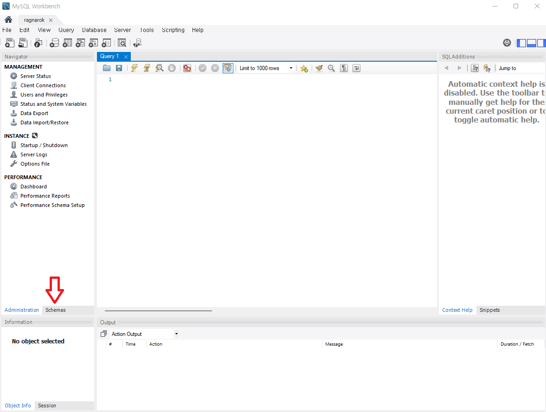The image size is (546, 412).
Task: Switch to Schemas tab
Action: [x=55, y=310]
